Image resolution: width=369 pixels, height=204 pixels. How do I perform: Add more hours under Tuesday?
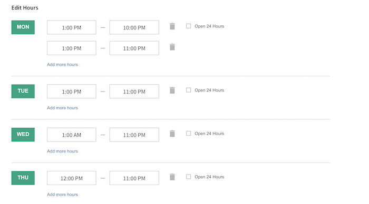point(62,108)
